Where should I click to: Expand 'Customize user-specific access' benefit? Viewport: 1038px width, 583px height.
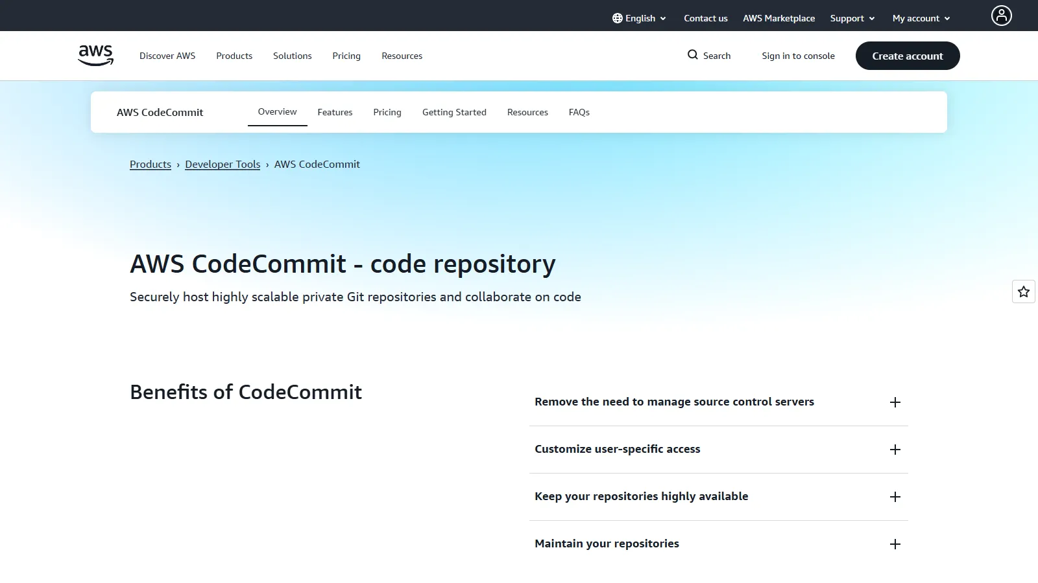coord(895,449)
